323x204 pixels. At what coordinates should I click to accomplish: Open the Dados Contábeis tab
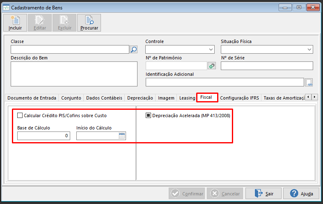point(104,98)
